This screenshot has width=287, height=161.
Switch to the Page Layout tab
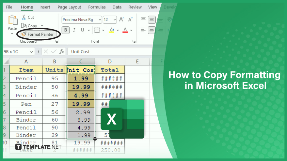[x=69, y=7]
